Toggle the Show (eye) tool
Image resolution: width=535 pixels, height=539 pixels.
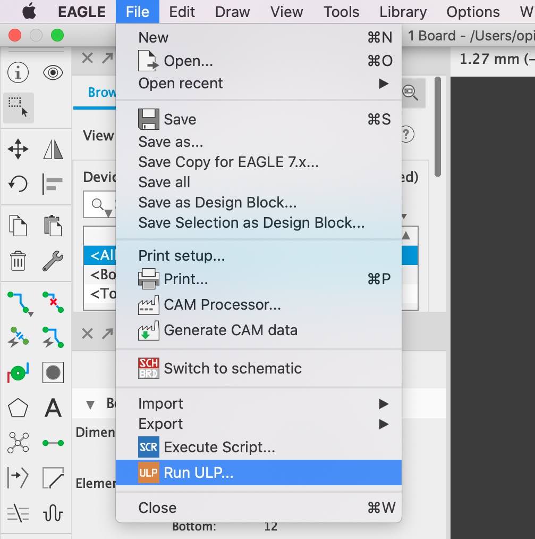(x=53, y=72)
